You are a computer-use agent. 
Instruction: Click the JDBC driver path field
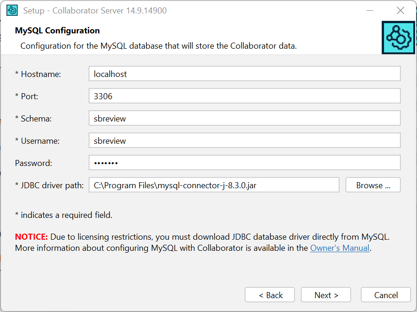(214, 185)
